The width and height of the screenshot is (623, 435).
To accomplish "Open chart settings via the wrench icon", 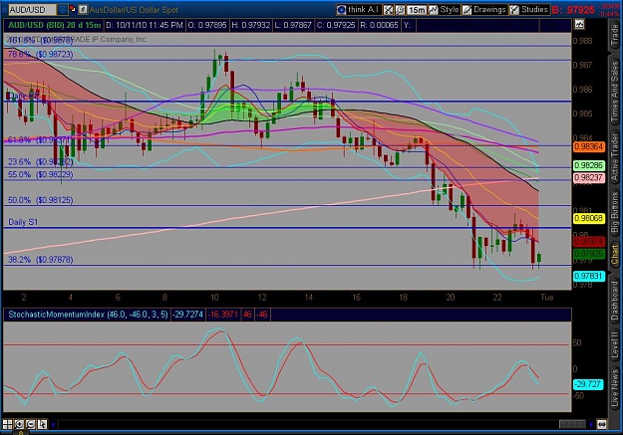I will point(400,10).
